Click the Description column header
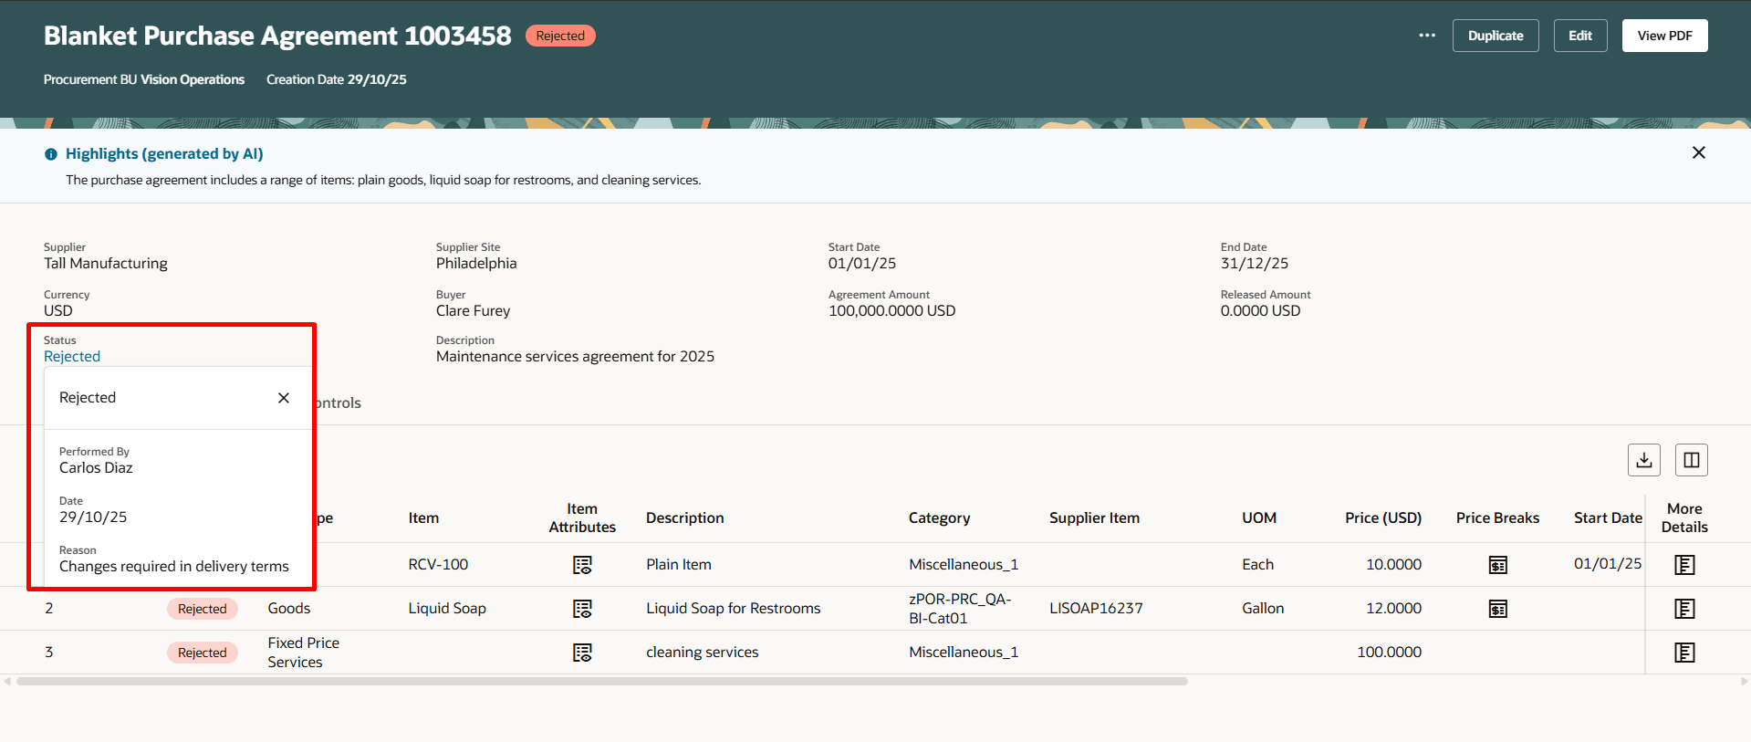 [684, 517]
